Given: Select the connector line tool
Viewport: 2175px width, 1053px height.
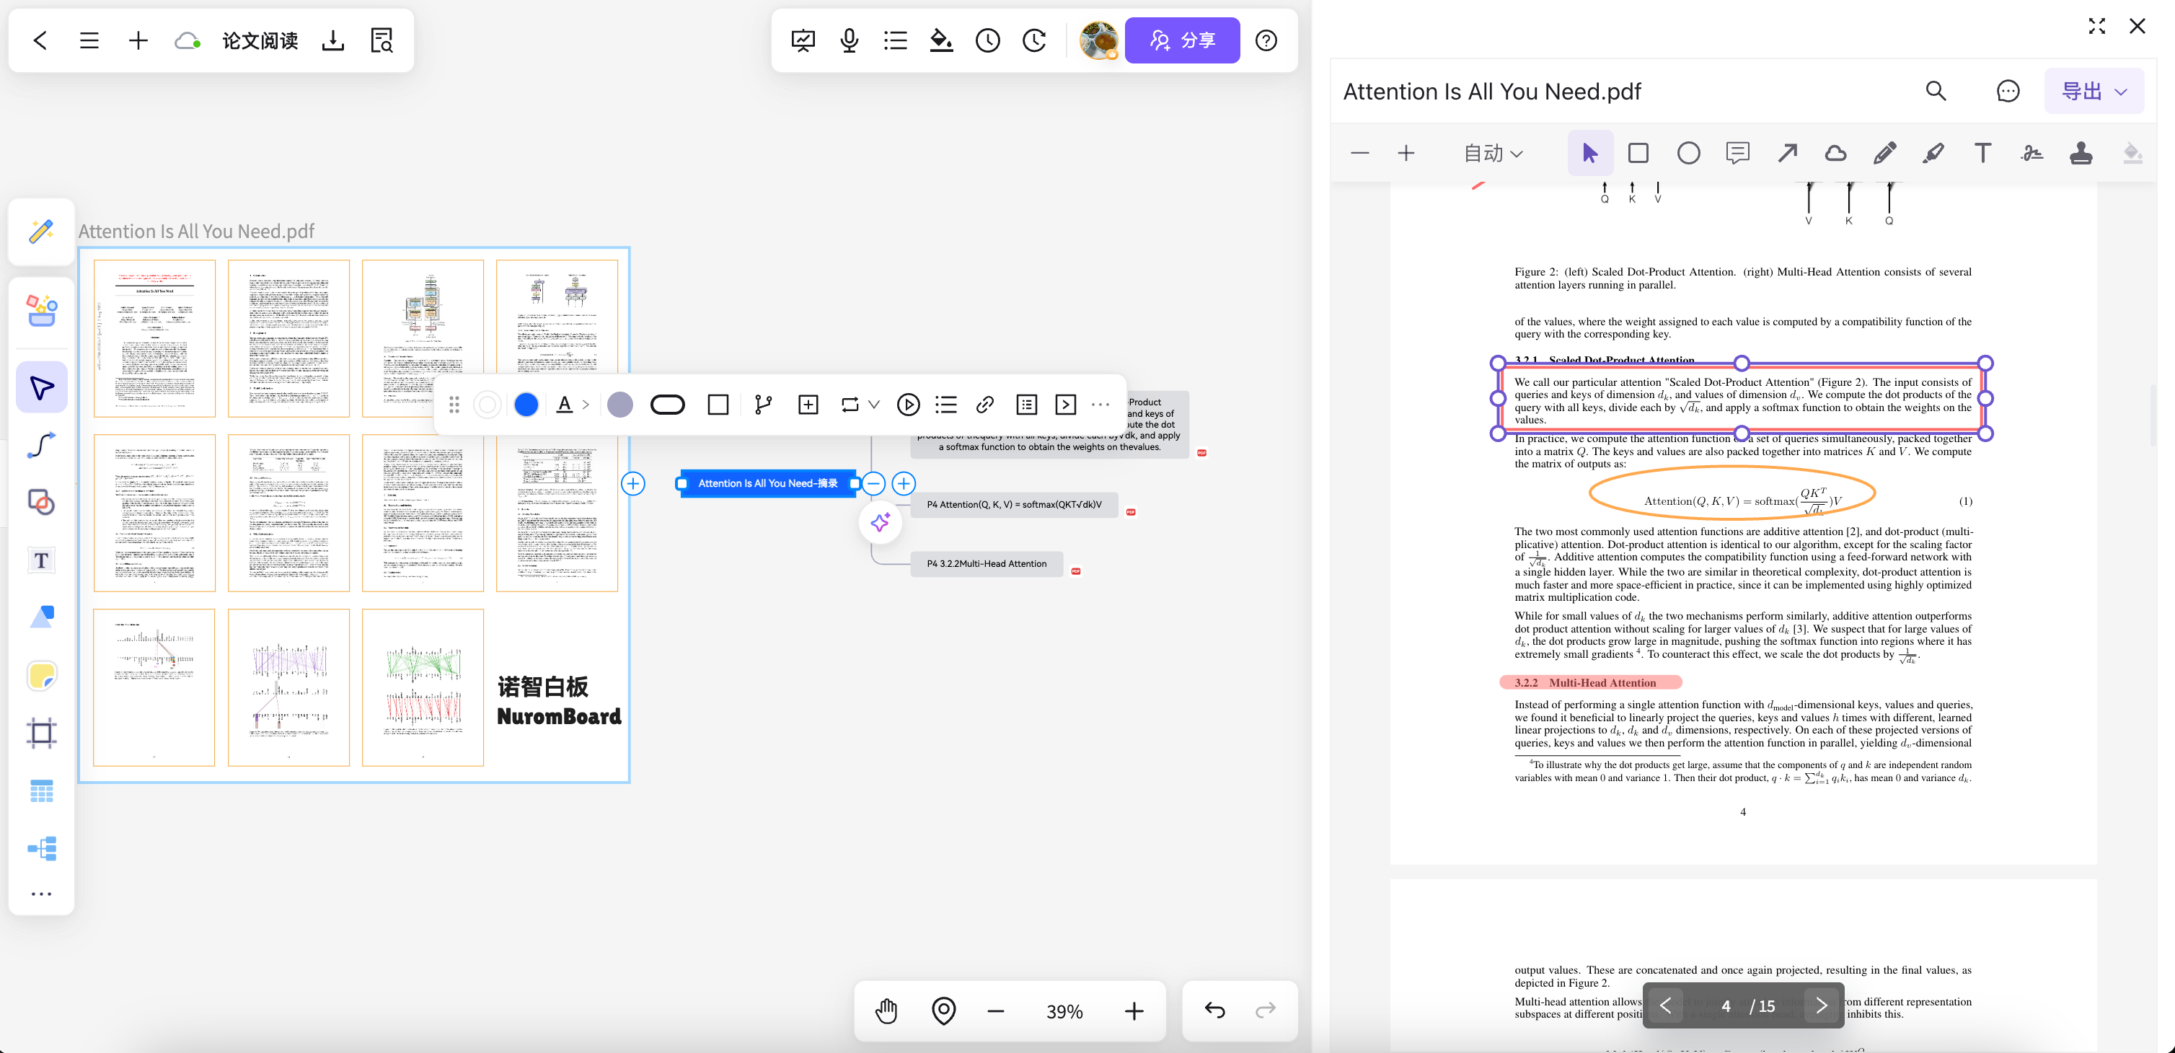Looking at the screenshot, I should tap(41, 445).
